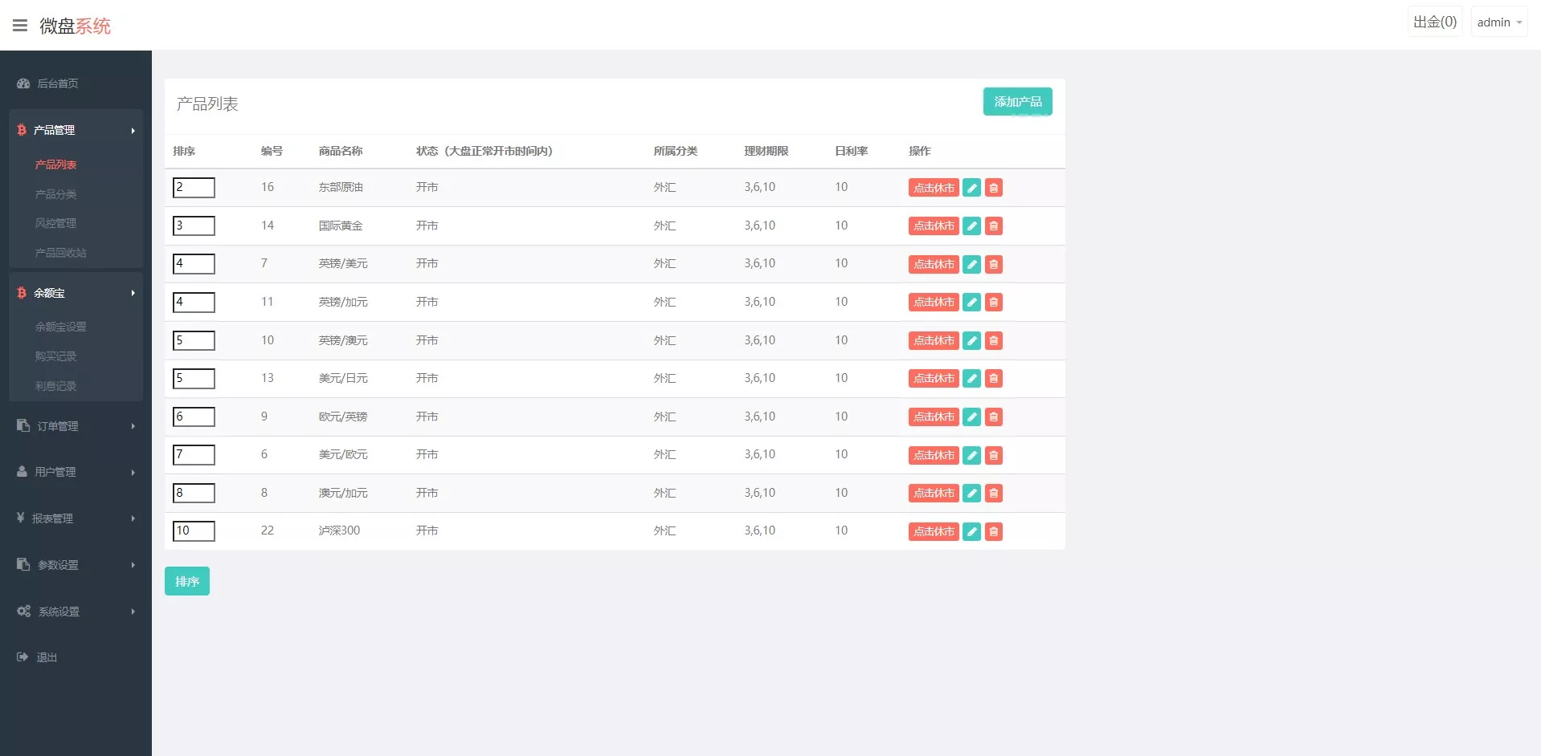Click edit icon for 澳元/加元 product

point(971,494)
